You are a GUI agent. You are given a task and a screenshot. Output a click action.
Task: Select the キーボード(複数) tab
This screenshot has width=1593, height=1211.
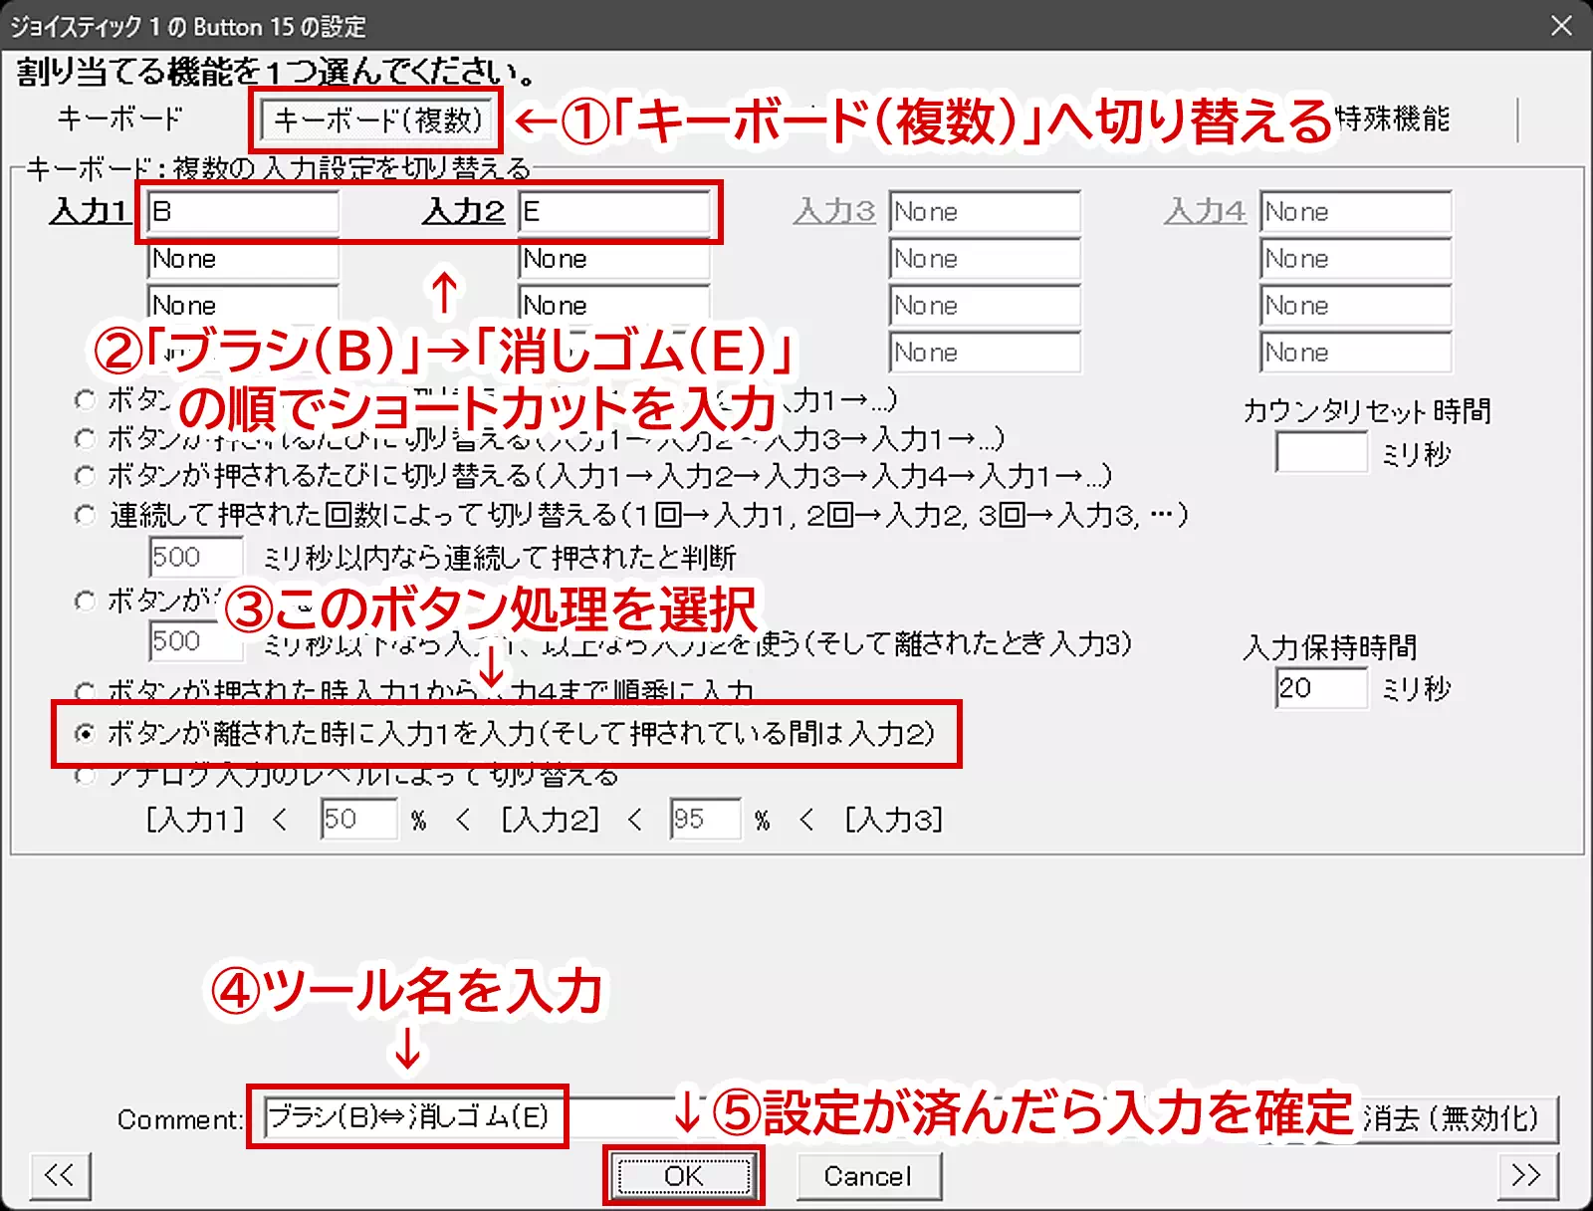pyautogui.click(x=377, y=121)
